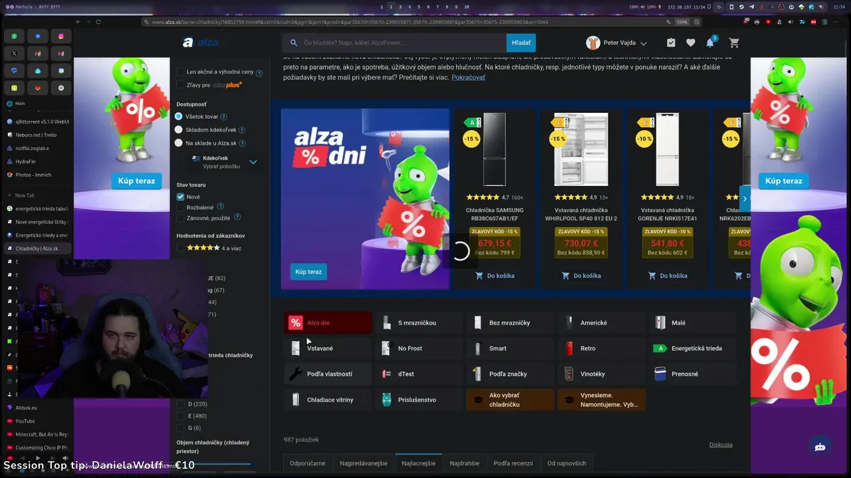
Task: Open the Diskusia link
Action: coord(721,445)
